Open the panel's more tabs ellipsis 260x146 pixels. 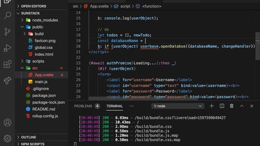pyautogui.click(x=132, y=106)
